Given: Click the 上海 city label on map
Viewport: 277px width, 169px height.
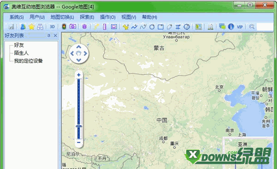Looking at the screenshot, I should pos(242,135).
